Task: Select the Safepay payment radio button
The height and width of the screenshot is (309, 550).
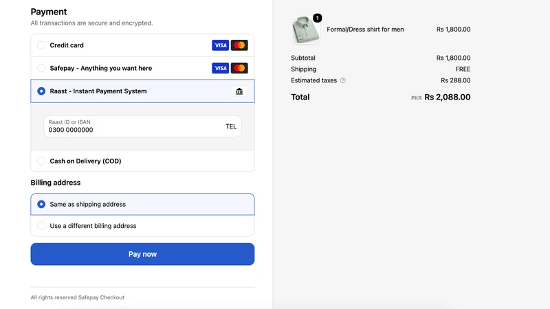Action: coord(41,68)
